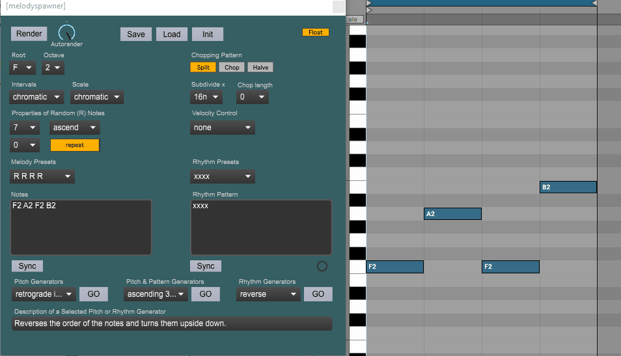Click GO for Pitch Generators
The image size is (621, 356).
(x=94, y=294)
